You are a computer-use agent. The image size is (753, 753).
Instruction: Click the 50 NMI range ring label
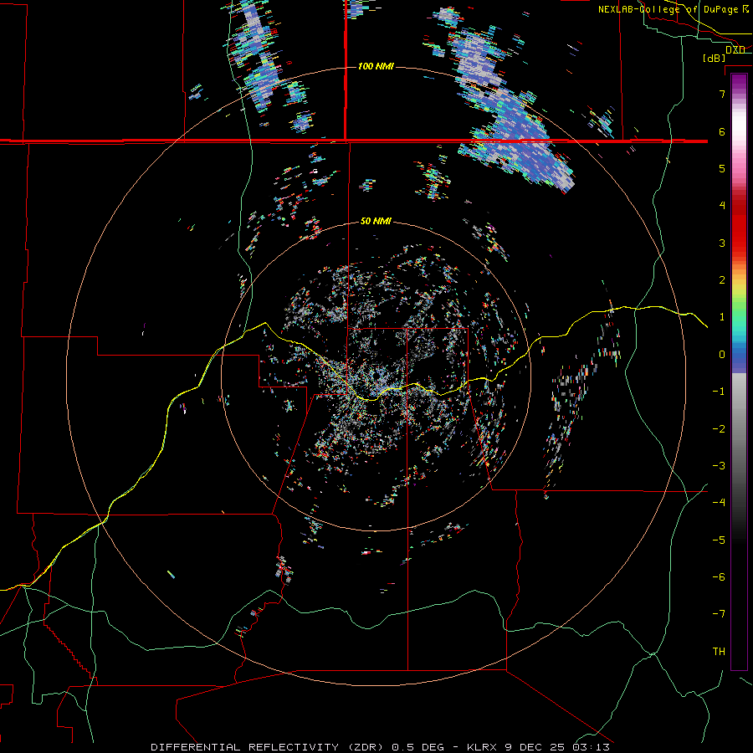pos(376,221)
